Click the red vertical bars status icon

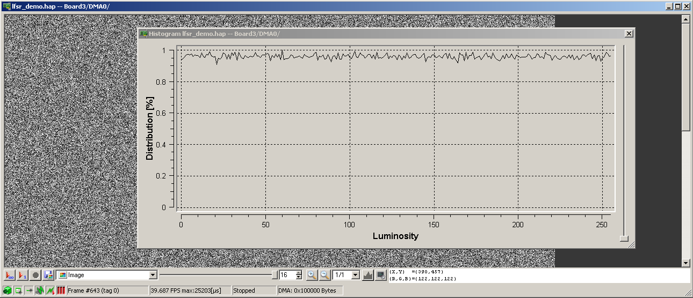[61, 290]
